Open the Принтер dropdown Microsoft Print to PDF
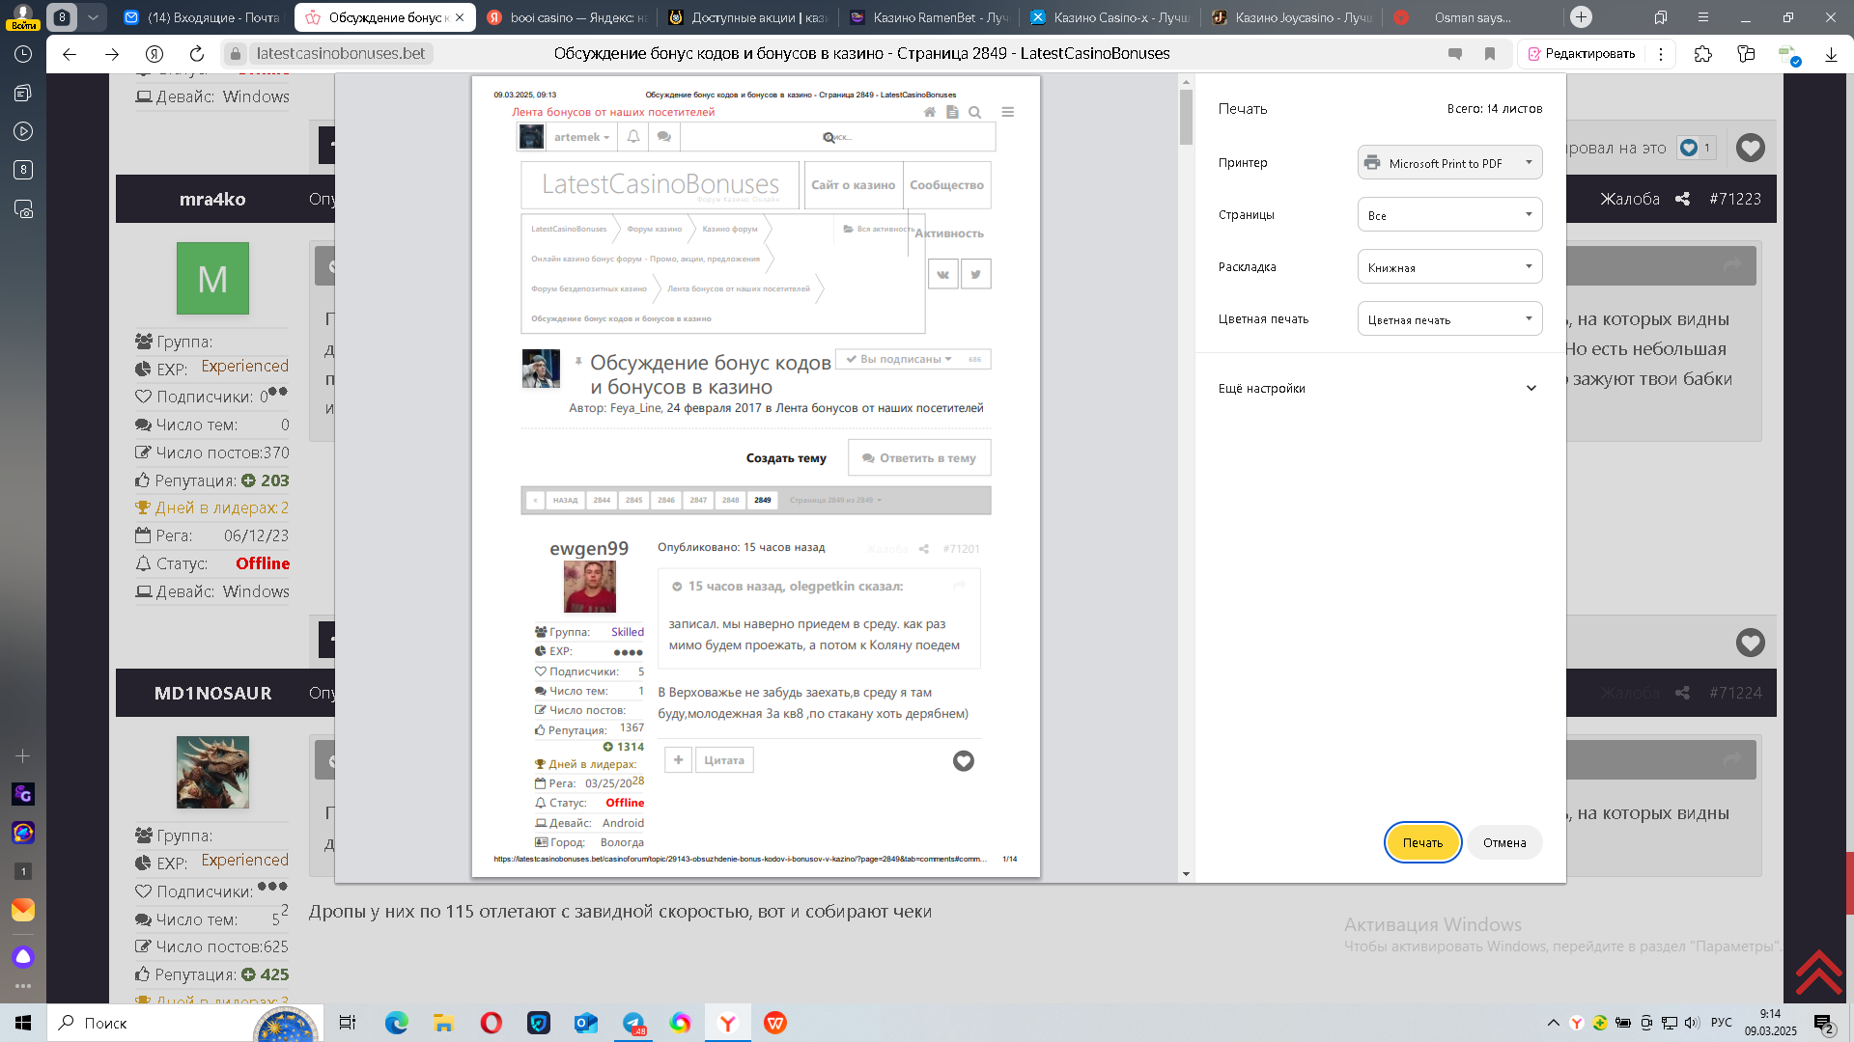The height and width of the screenshot is (1042, 1854). point(1449,163)
